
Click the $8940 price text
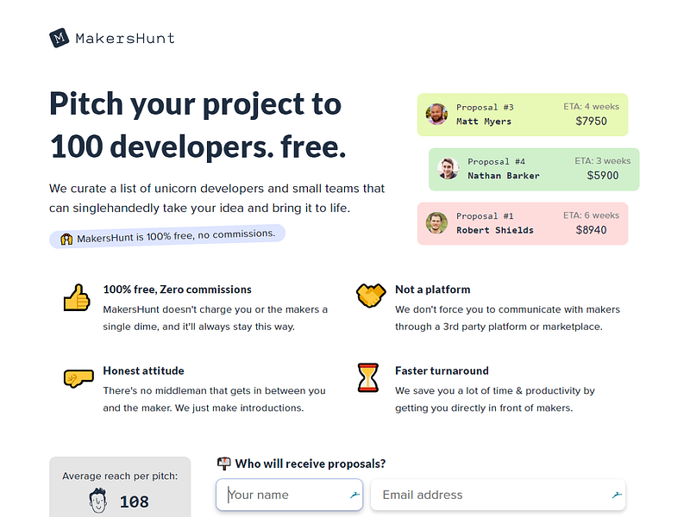click(x=591, y=230)
